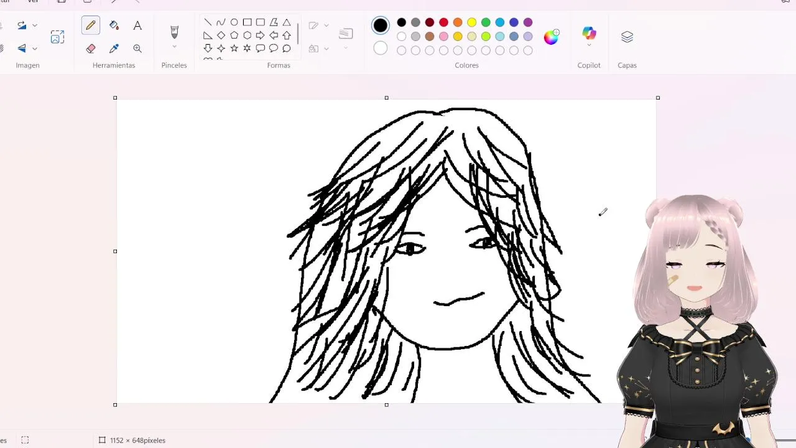Click the '1152 × 648pixeles' canvas size text
The image size is (796, 448).
pyautogui.click(x=137, y=441)
